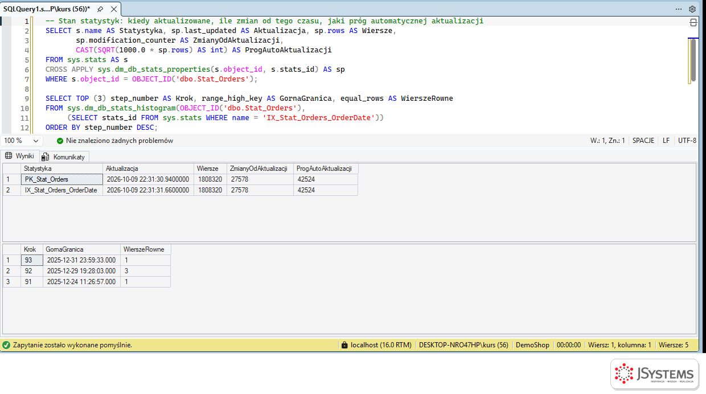Click the Komunikaty messages icon
The height and width of the screenshot is (394, 706).
[46, 157]
